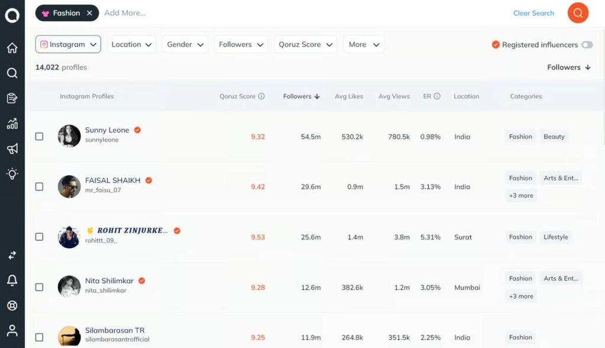Click ROHIT ZINJURKE's profile photo
The width and height of the screenshot is (605, 348).
click(69, 237)
